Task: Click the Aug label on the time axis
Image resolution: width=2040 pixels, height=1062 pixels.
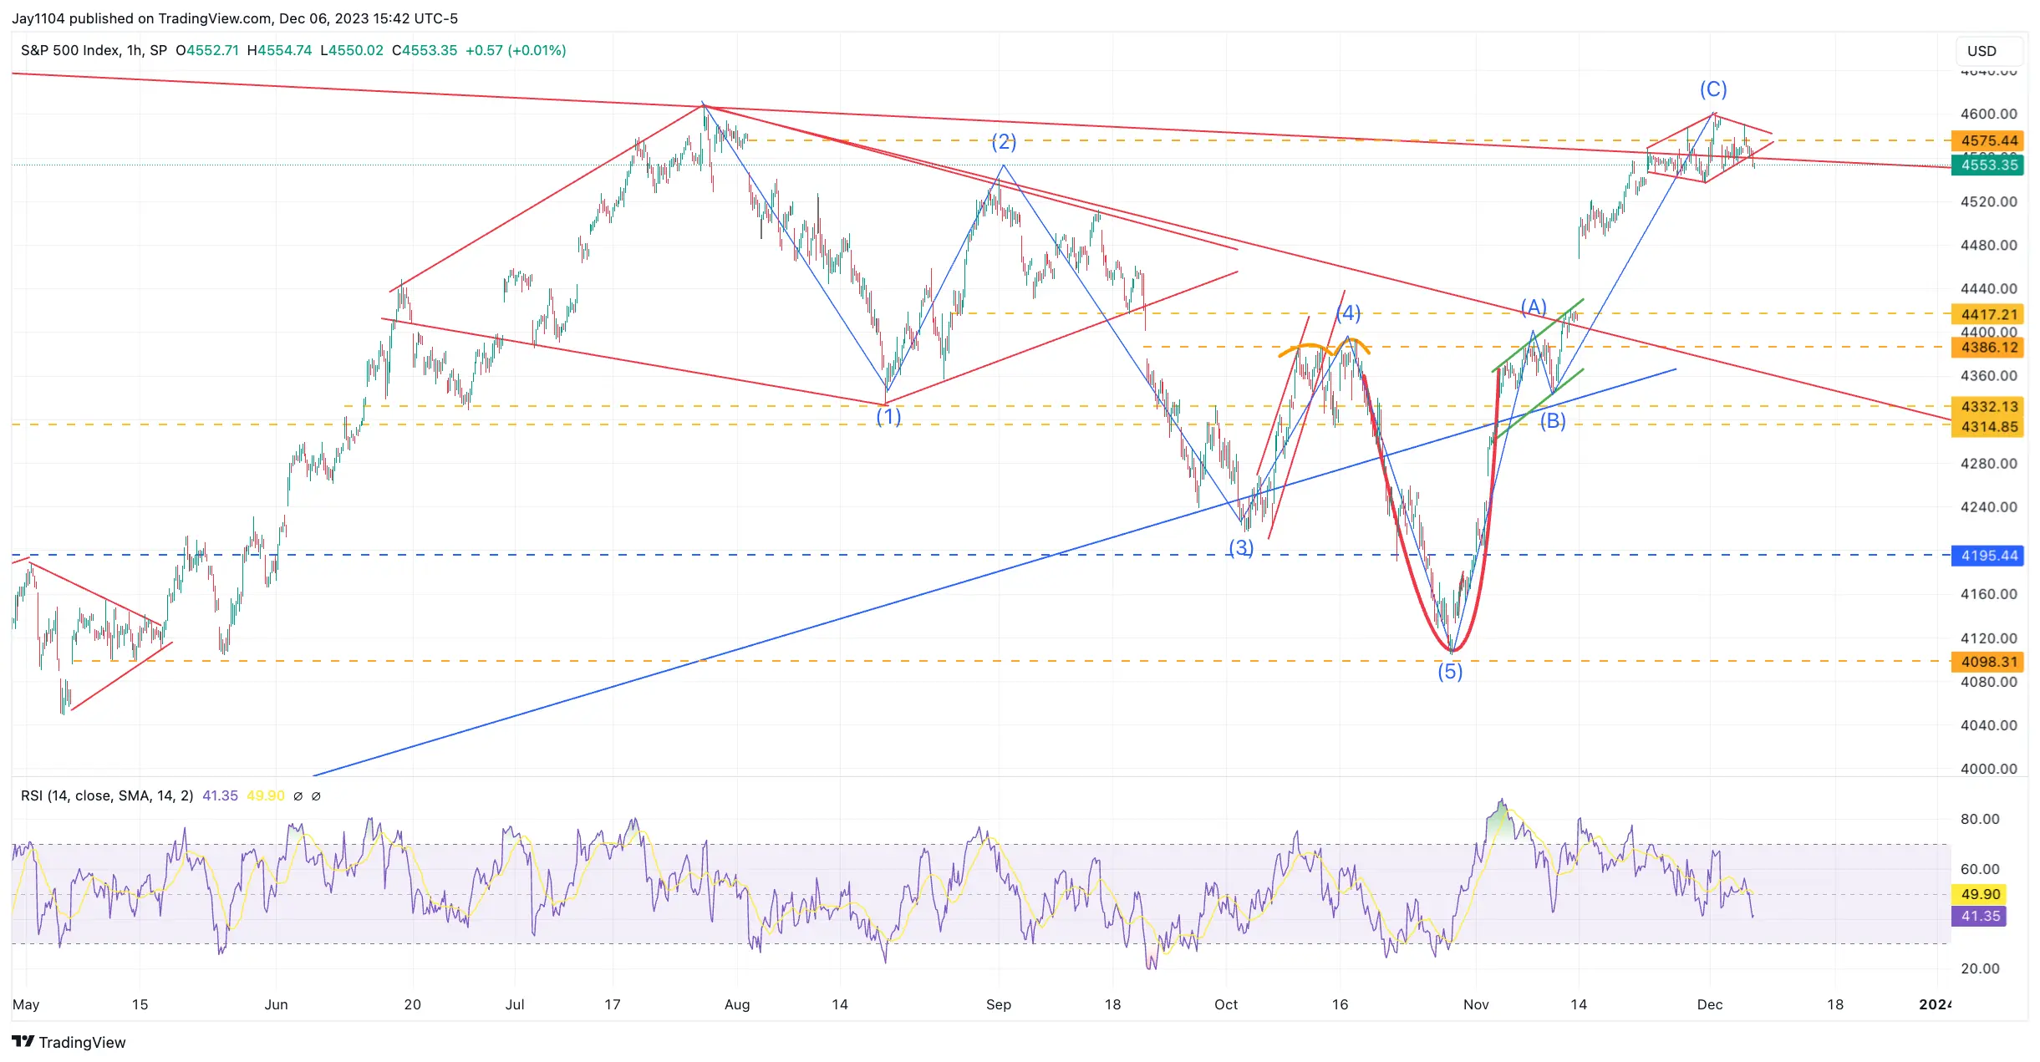Action: (737, 1004)
